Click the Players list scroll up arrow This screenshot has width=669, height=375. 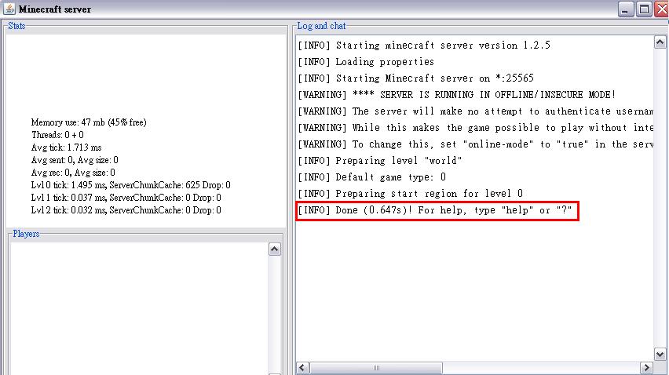[275, 249]
